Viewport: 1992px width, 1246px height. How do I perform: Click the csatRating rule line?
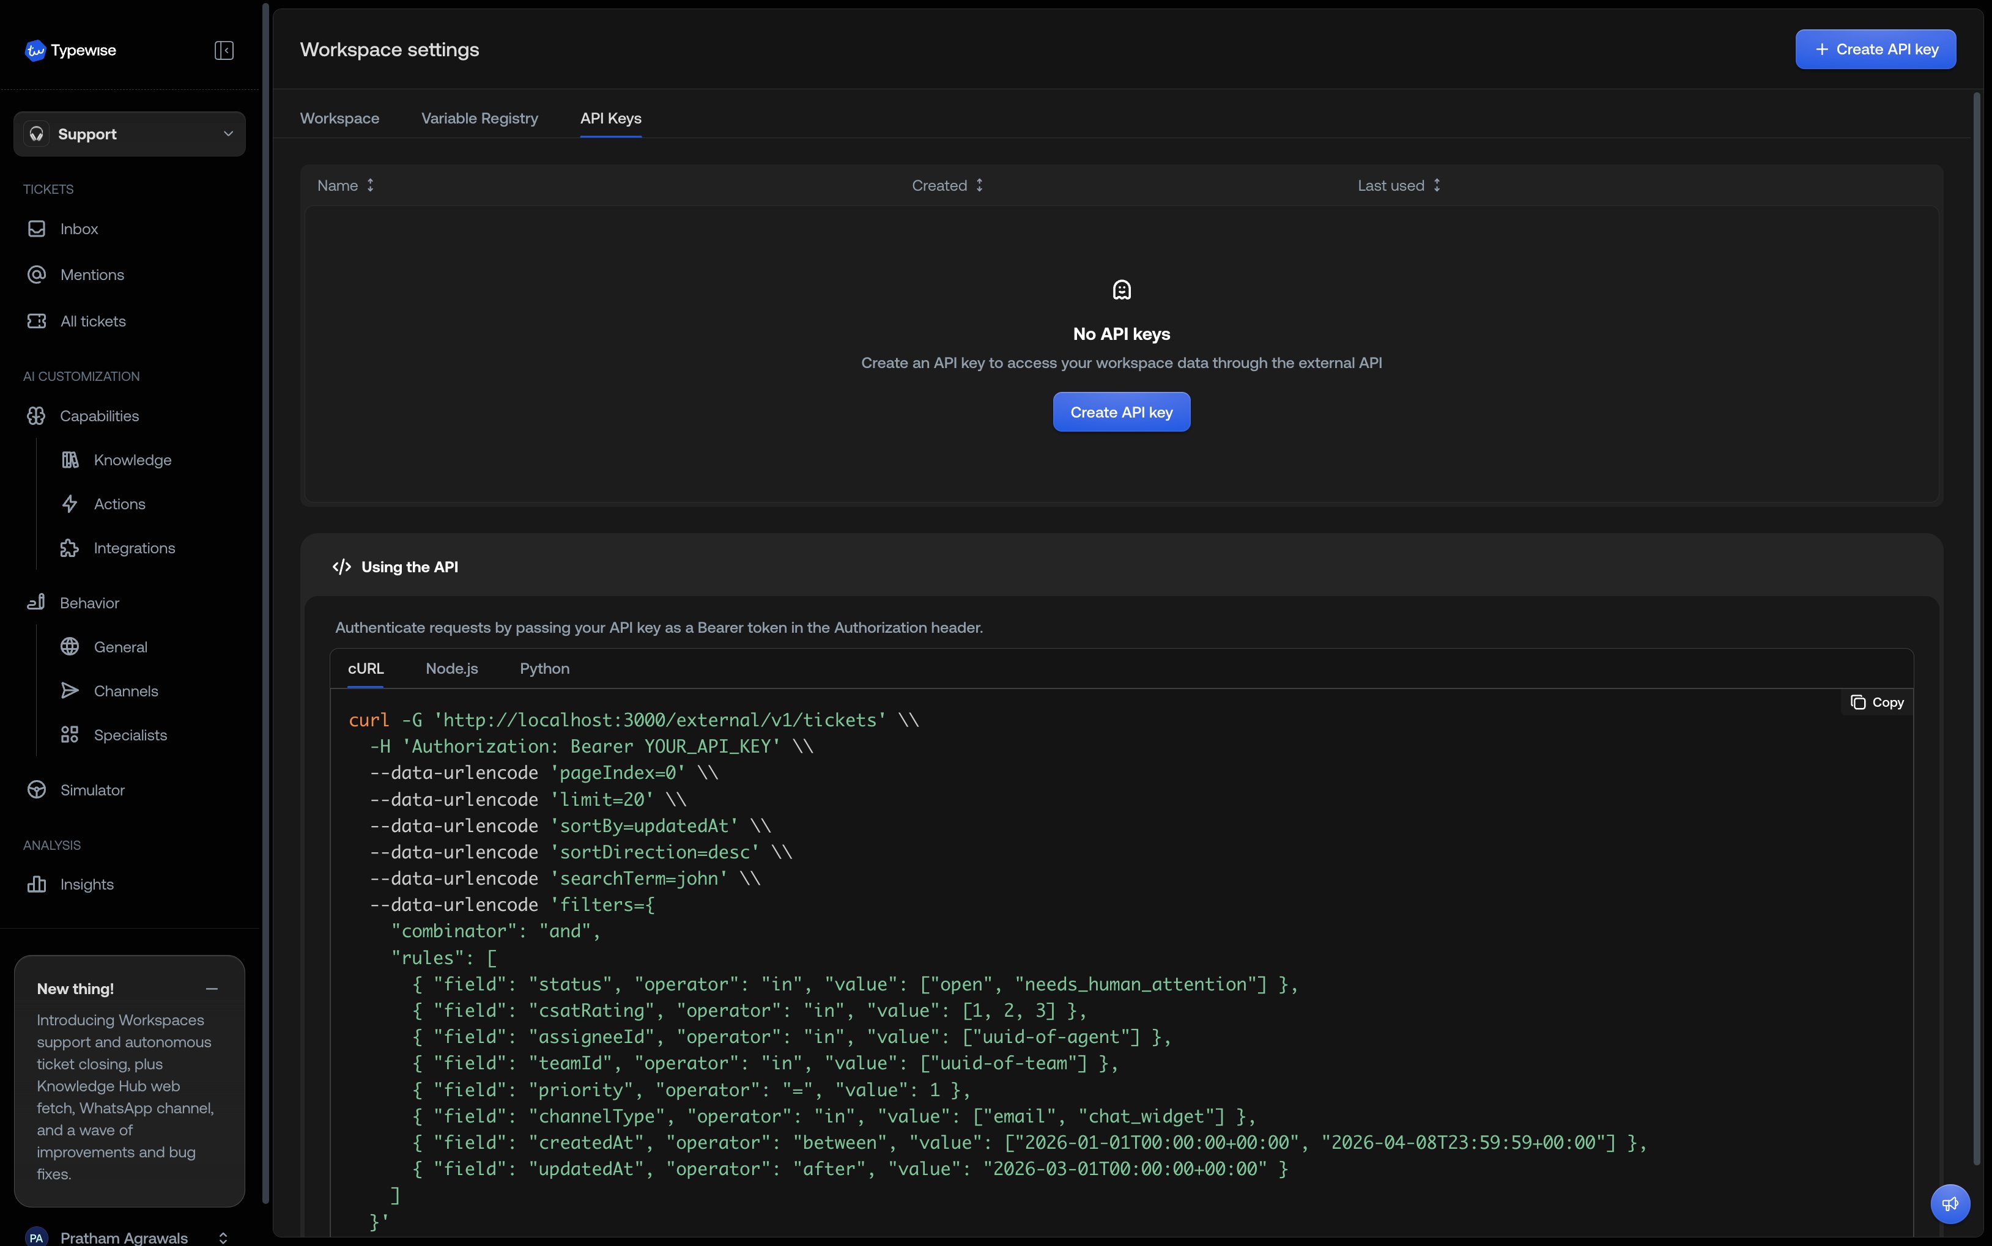(x=749, y=1011)
